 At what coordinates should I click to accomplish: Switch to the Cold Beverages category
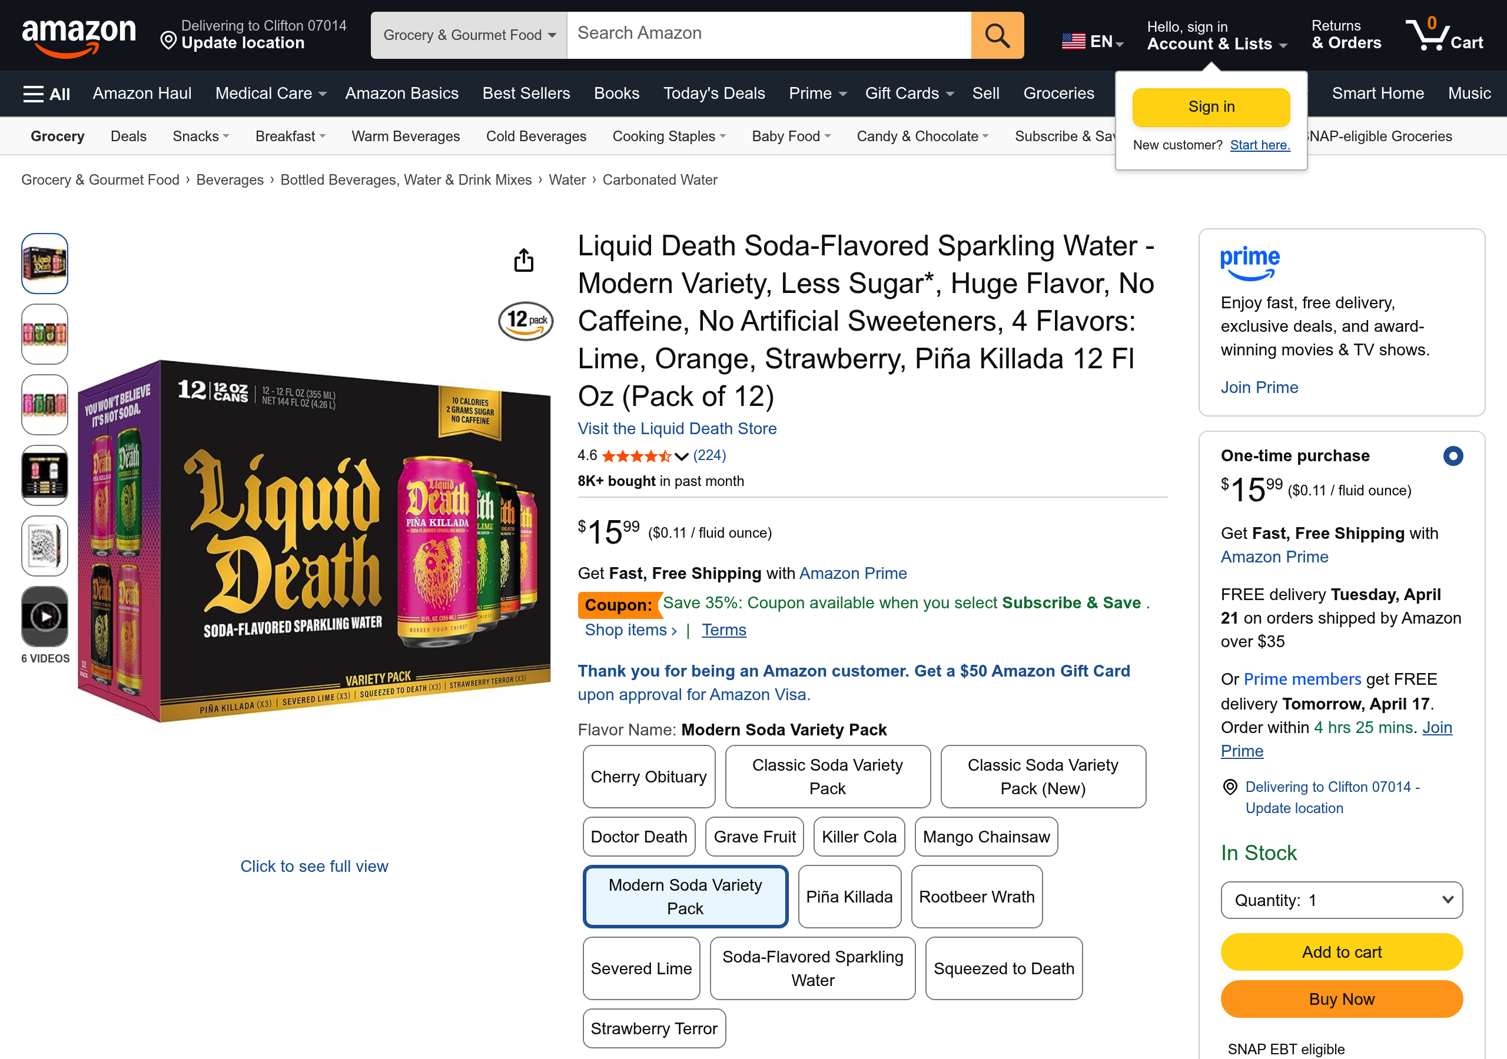coord(536,136)
